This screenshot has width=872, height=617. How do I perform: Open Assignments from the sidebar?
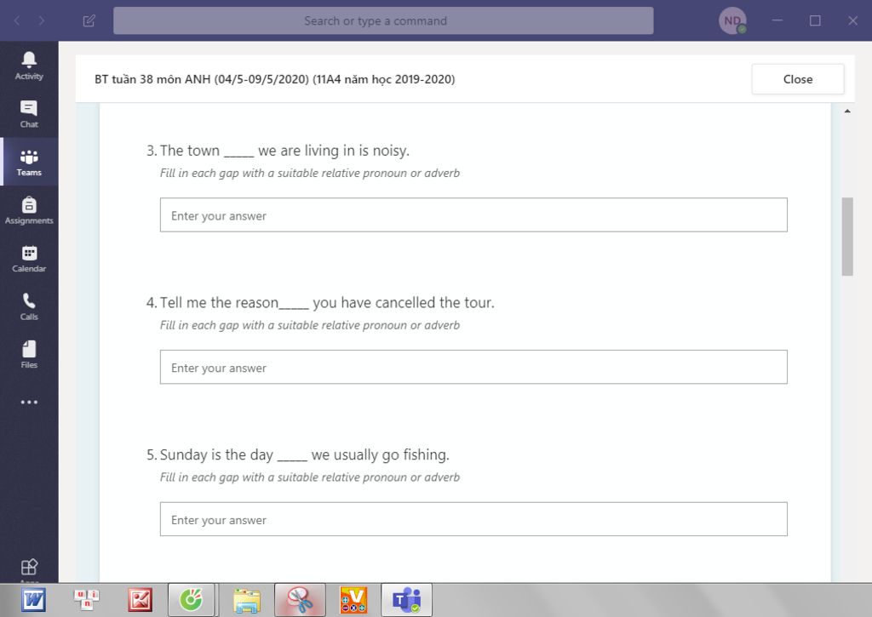29,210
